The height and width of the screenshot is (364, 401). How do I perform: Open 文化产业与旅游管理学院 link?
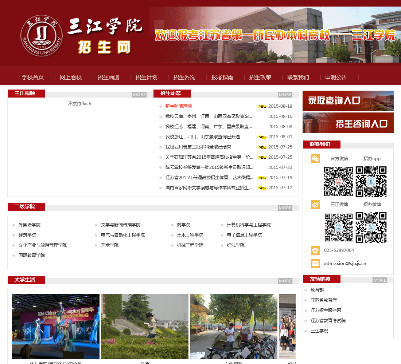tap(42, 245)
